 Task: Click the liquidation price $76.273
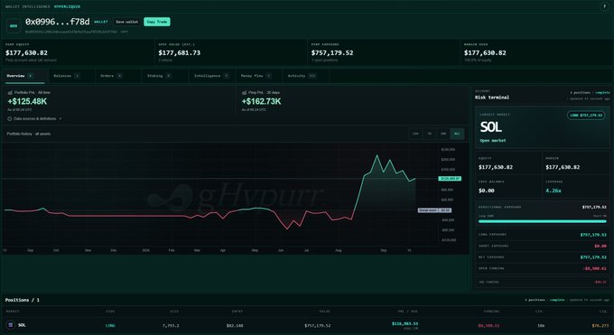(x=600, y=326)
